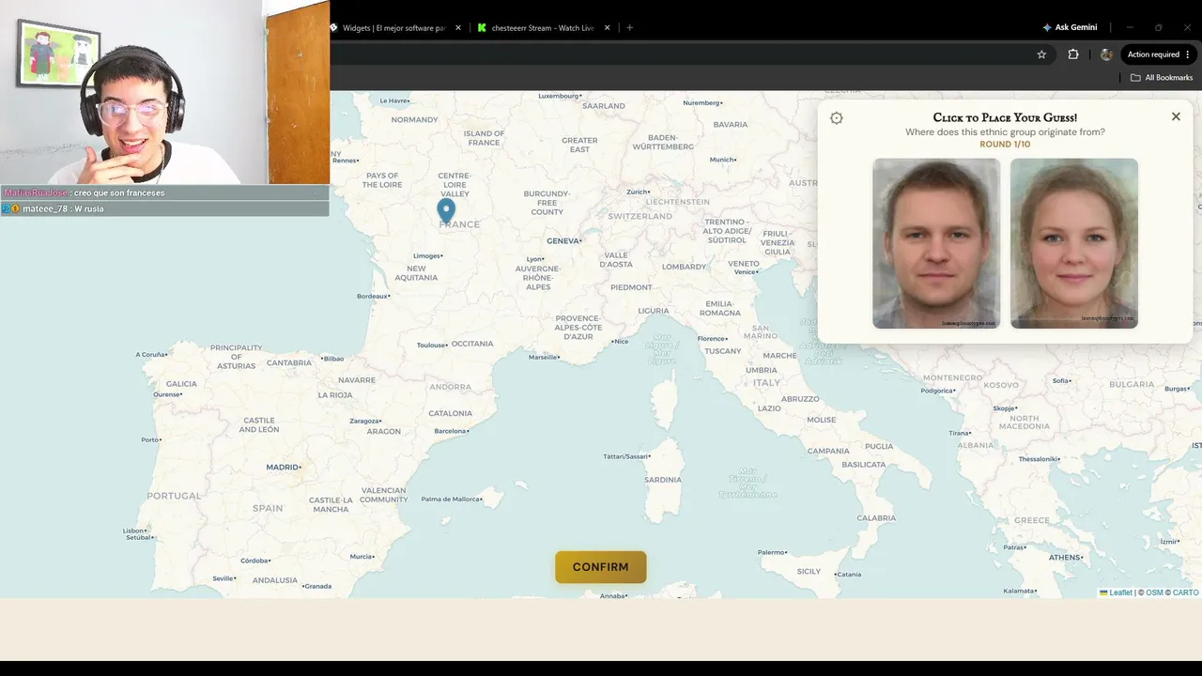Click the Toulouse city label
The width and height of the screenshot is (1202, 676).
[x=432, y=345]
